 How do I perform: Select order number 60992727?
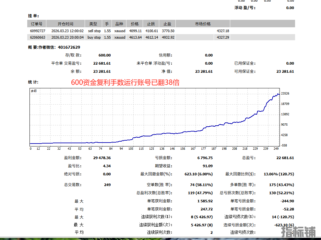pos(37,31)
